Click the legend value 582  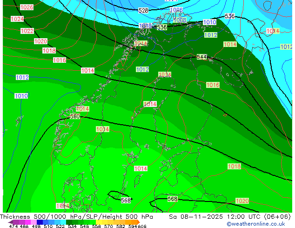(x=121, y=226)
